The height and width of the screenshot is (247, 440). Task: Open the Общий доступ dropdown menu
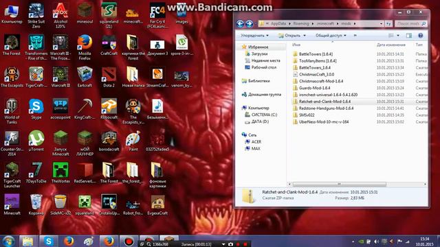(x=331, y=36)
